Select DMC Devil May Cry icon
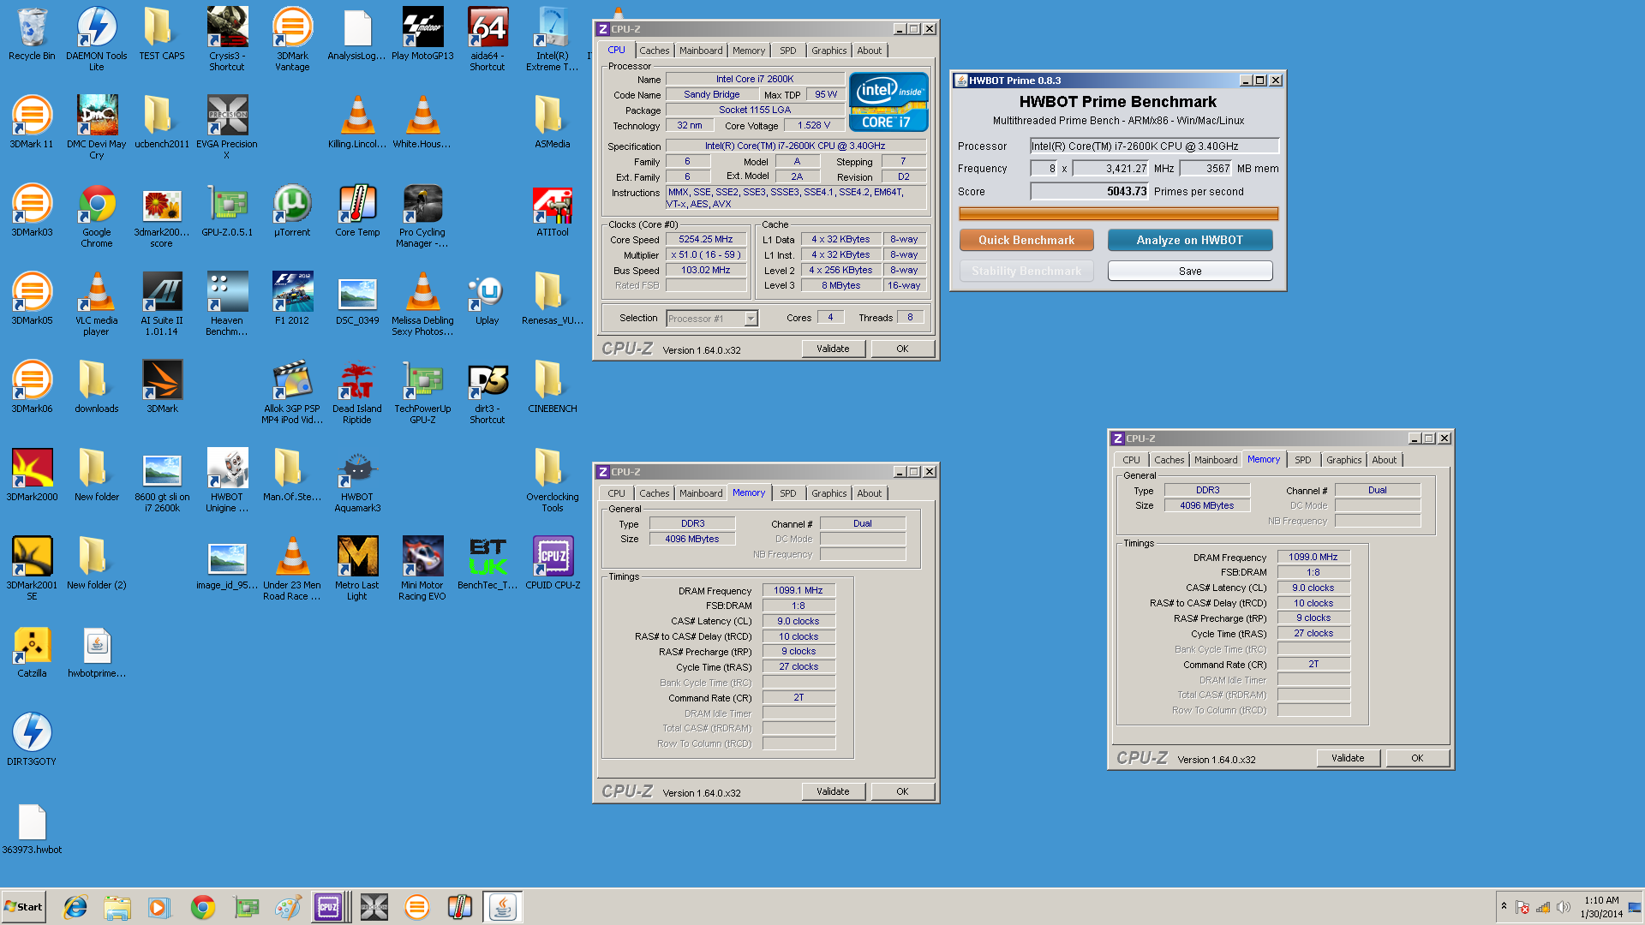 pyautogui.click(x=97, y=127)
